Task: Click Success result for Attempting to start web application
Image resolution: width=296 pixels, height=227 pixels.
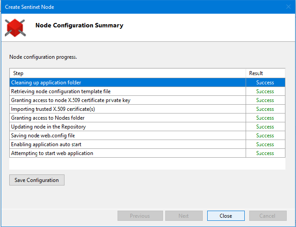Action: click(265, 153)
